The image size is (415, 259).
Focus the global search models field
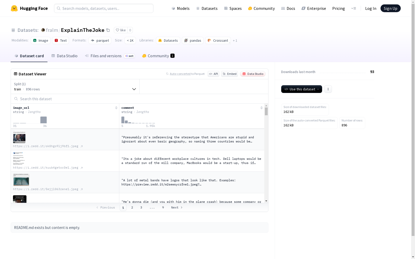104,8
